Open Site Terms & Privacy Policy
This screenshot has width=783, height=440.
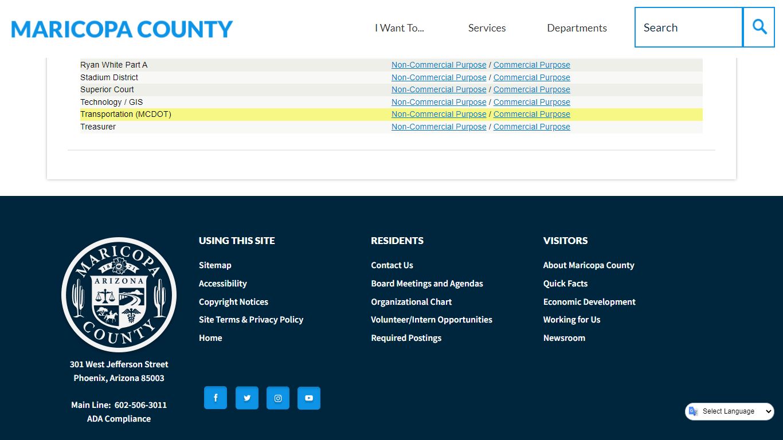click(251, 320)
